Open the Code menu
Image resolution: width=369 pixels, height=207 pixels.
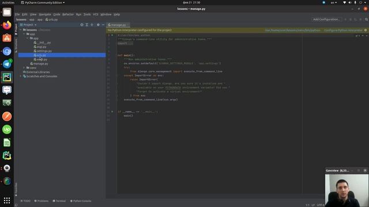[57, 14]
